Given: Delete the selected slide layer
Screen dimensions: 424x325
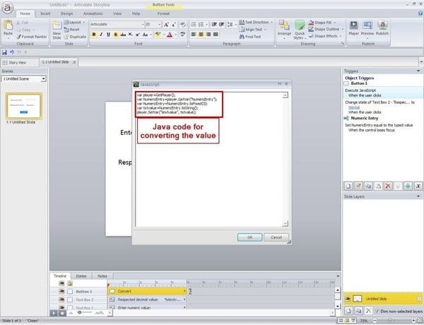Looking at the screenshot, I should pyautogui.click(x=368, y=311).
